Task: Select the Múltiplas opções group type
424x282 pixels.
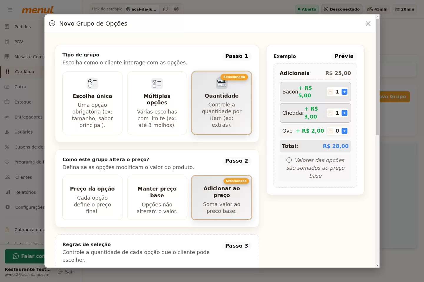Action: click(x=157, y=103)
